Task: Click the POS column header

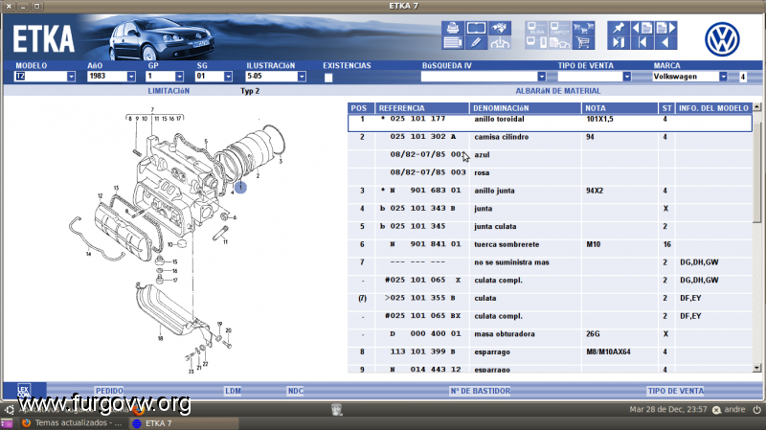Action: click(361, 108)
